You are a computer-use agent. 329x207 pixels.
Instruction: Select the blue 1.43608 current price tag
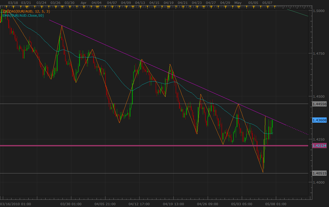tap(319, 120)
